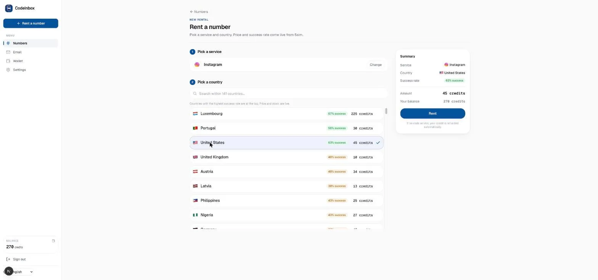Image resolution: width=598 pixels, height=280 pixels.
Task: Click Change next to Instagram
Action: [376, 65]
